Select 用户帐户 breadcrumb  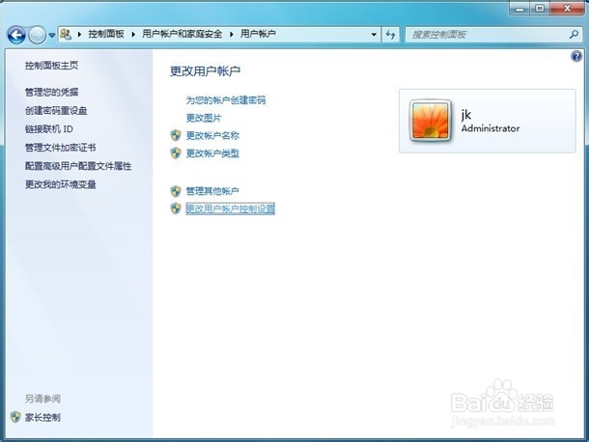(x=258, y=34)
